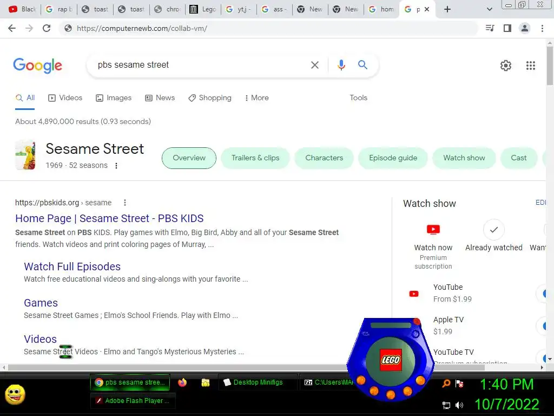Viewport: 554px width, 416px height.
Task: Click the address bar URL
Action: (142, 28)
